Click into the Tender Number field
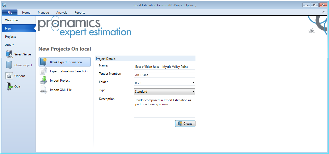Screen dimensions: 329x154 pos(164,75)
